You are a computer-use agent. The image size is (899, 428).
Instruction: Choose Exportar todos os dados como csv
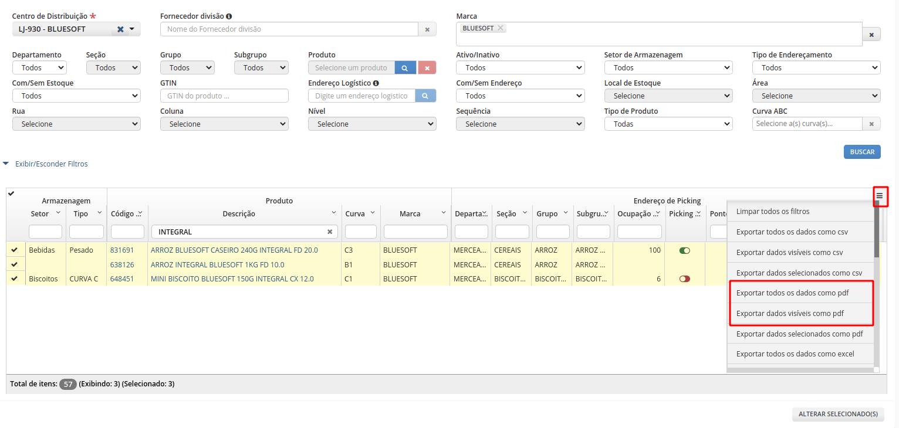click(x=800, y=232)
